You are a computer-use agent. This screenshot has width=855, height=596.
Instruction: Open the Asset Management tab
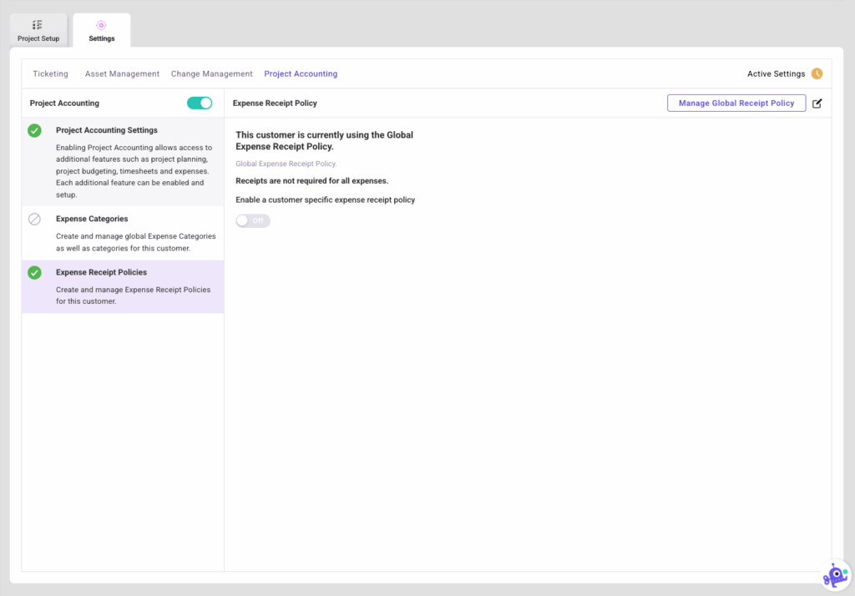pos(122,73)
